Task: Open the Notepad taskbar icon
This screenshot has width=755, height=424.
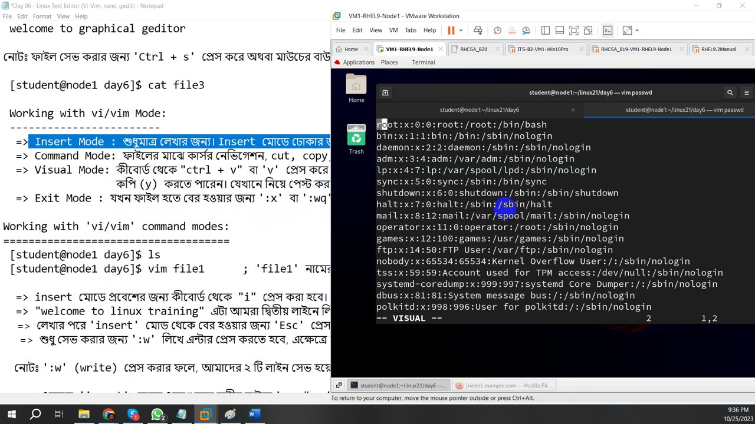Action: (181, 414)
